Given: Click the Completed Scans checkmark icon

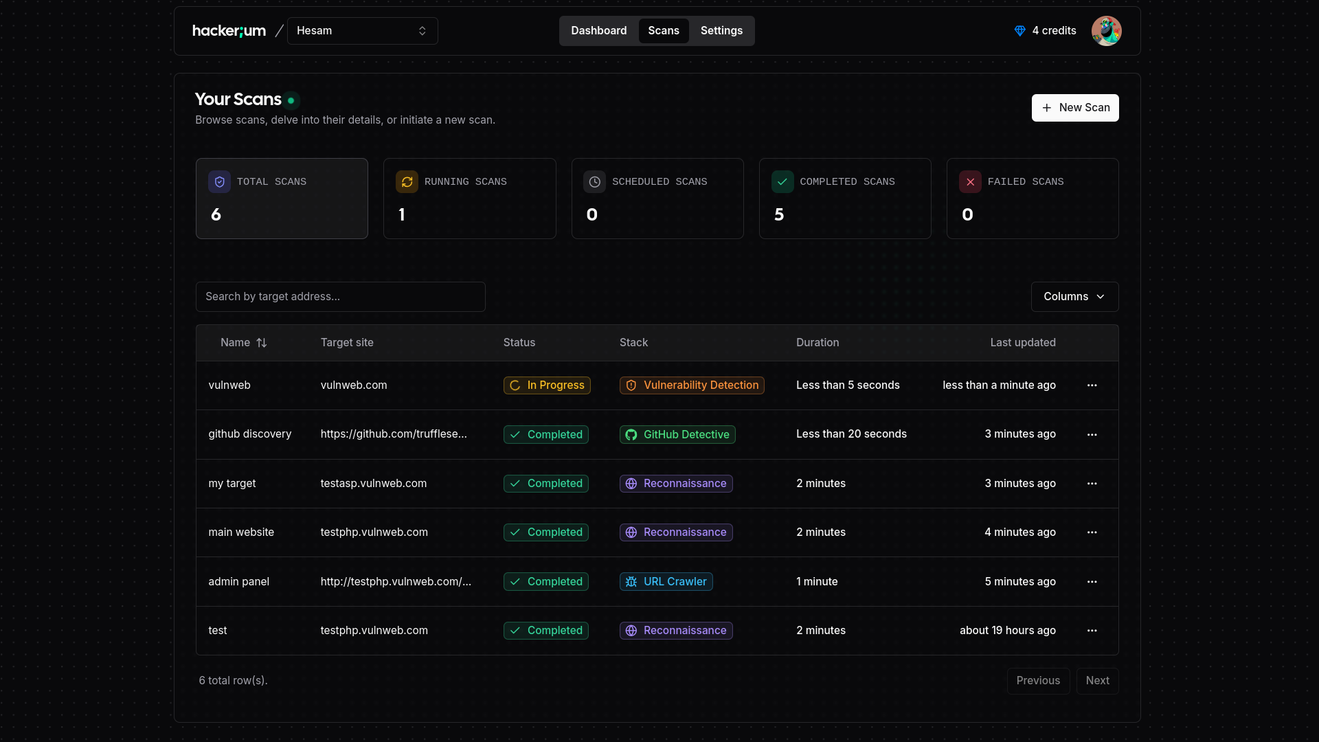Looking at the screenshot, I should point(782,181).
